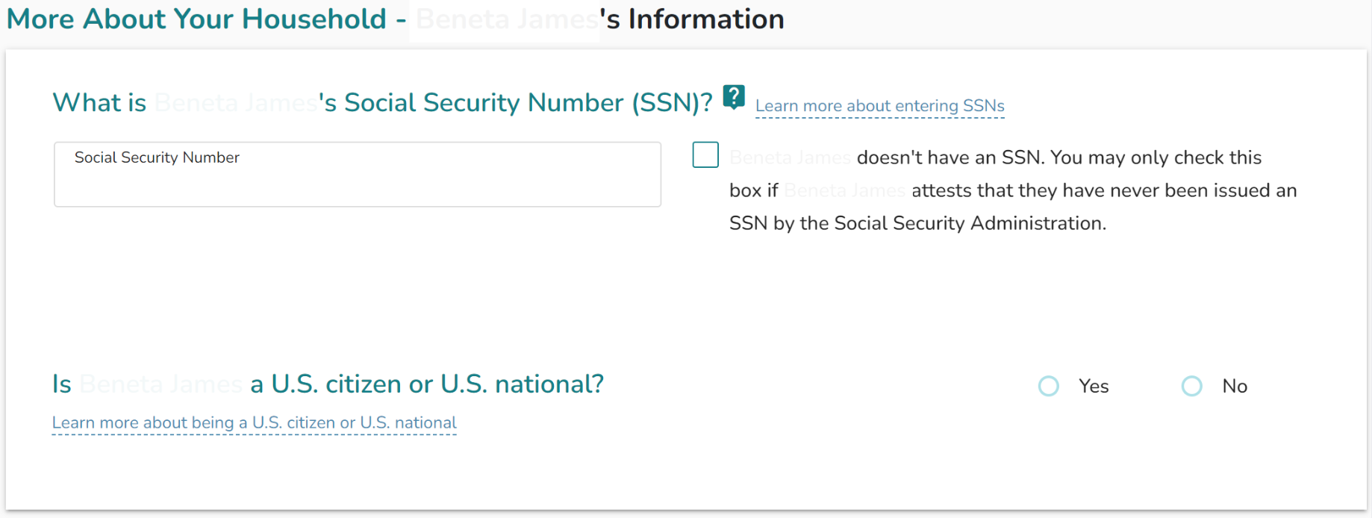1372x518 pixels.
Task: Focus the Social Security Number input field
Action: point(357,183)
